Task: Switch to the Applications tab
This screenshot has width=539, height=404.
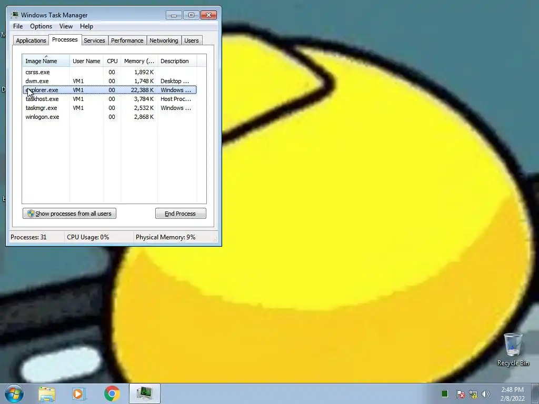Action: (31, 41)
